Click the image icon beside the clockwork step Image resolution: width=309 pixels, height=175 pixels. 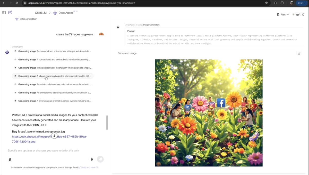click(15, 68)
